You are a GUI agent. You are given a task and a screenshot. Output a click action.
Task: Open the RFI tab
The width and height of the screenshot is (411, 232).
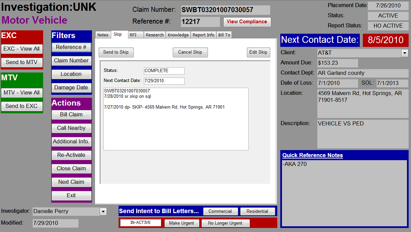click(x=135, y=35)
